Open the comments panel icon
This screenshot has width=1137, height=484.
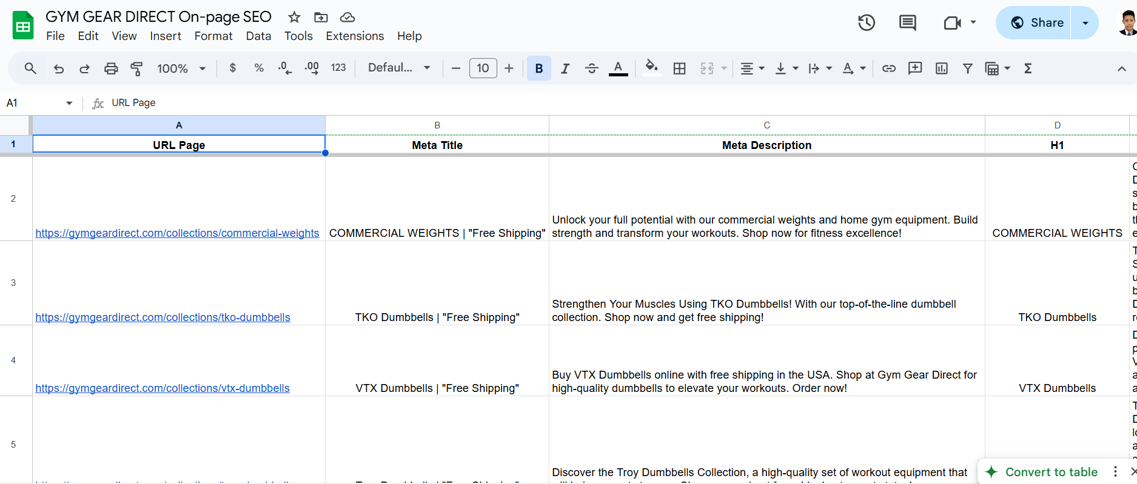[x=908, y=23]
